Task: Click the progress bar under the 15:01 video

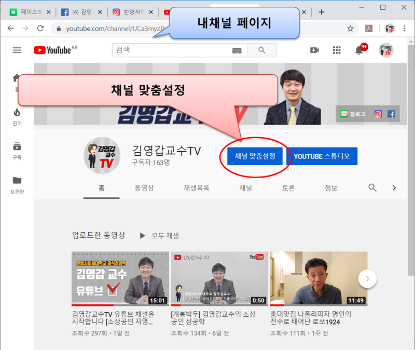Action: [x=120, y=305]
